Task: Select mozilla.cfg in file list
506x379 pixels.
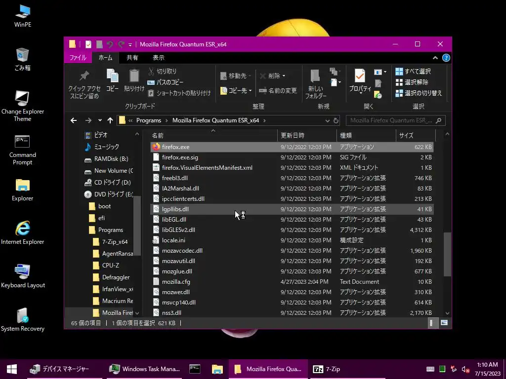Action: click(292, 282)
